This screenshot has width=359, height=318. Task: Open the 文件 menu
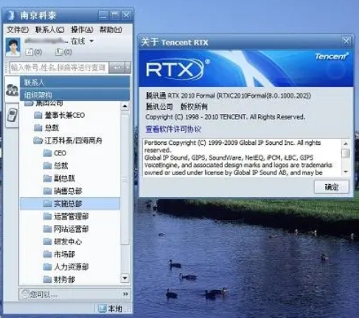point(18,30)
